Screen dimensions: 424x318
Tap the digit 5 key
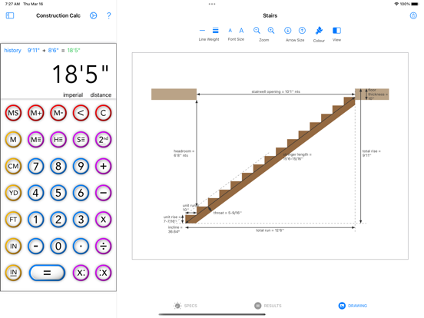coord(58,193)
